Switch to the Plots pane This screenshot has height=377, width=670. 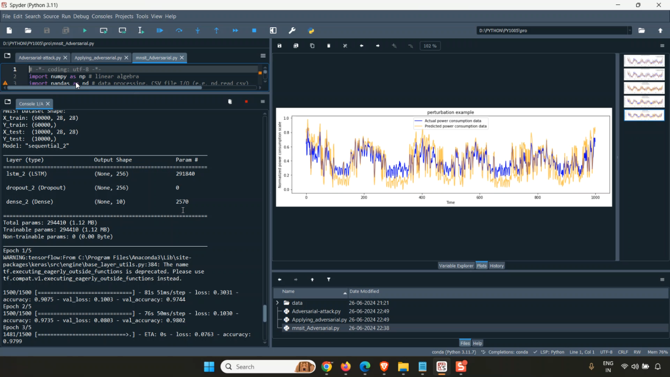pyautogui.click(x=482, y=266)
